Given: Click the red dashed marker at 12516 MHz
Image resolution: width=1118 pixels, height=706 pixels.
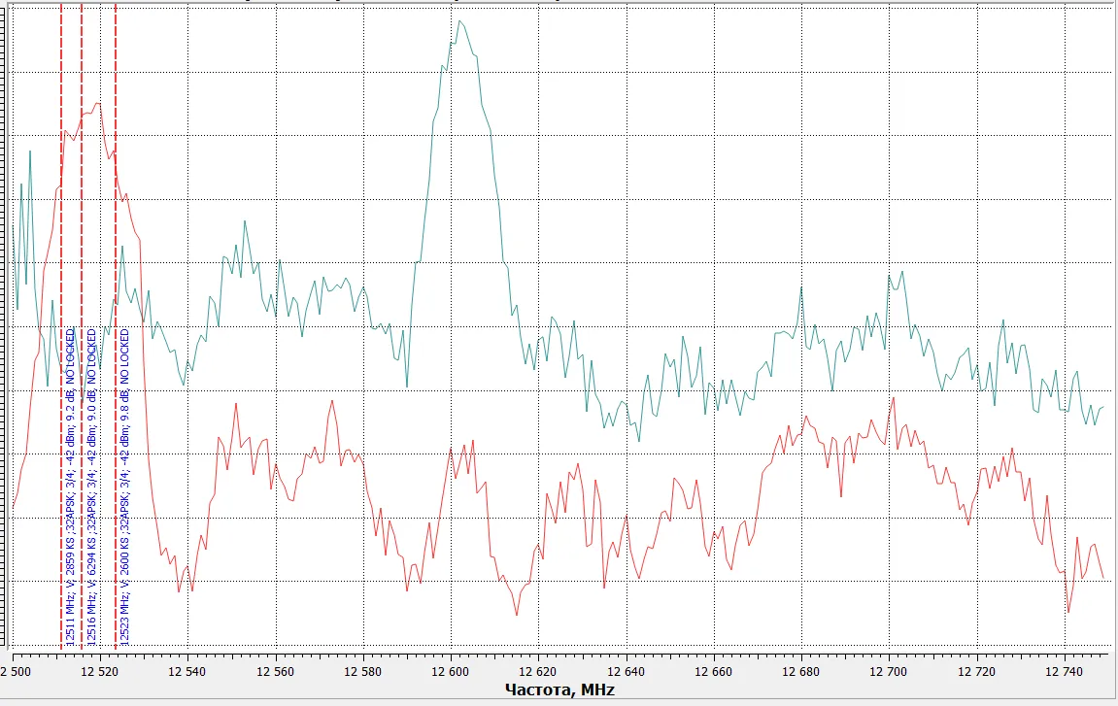Looking at the screenshot, I should (x=82, y=243).
